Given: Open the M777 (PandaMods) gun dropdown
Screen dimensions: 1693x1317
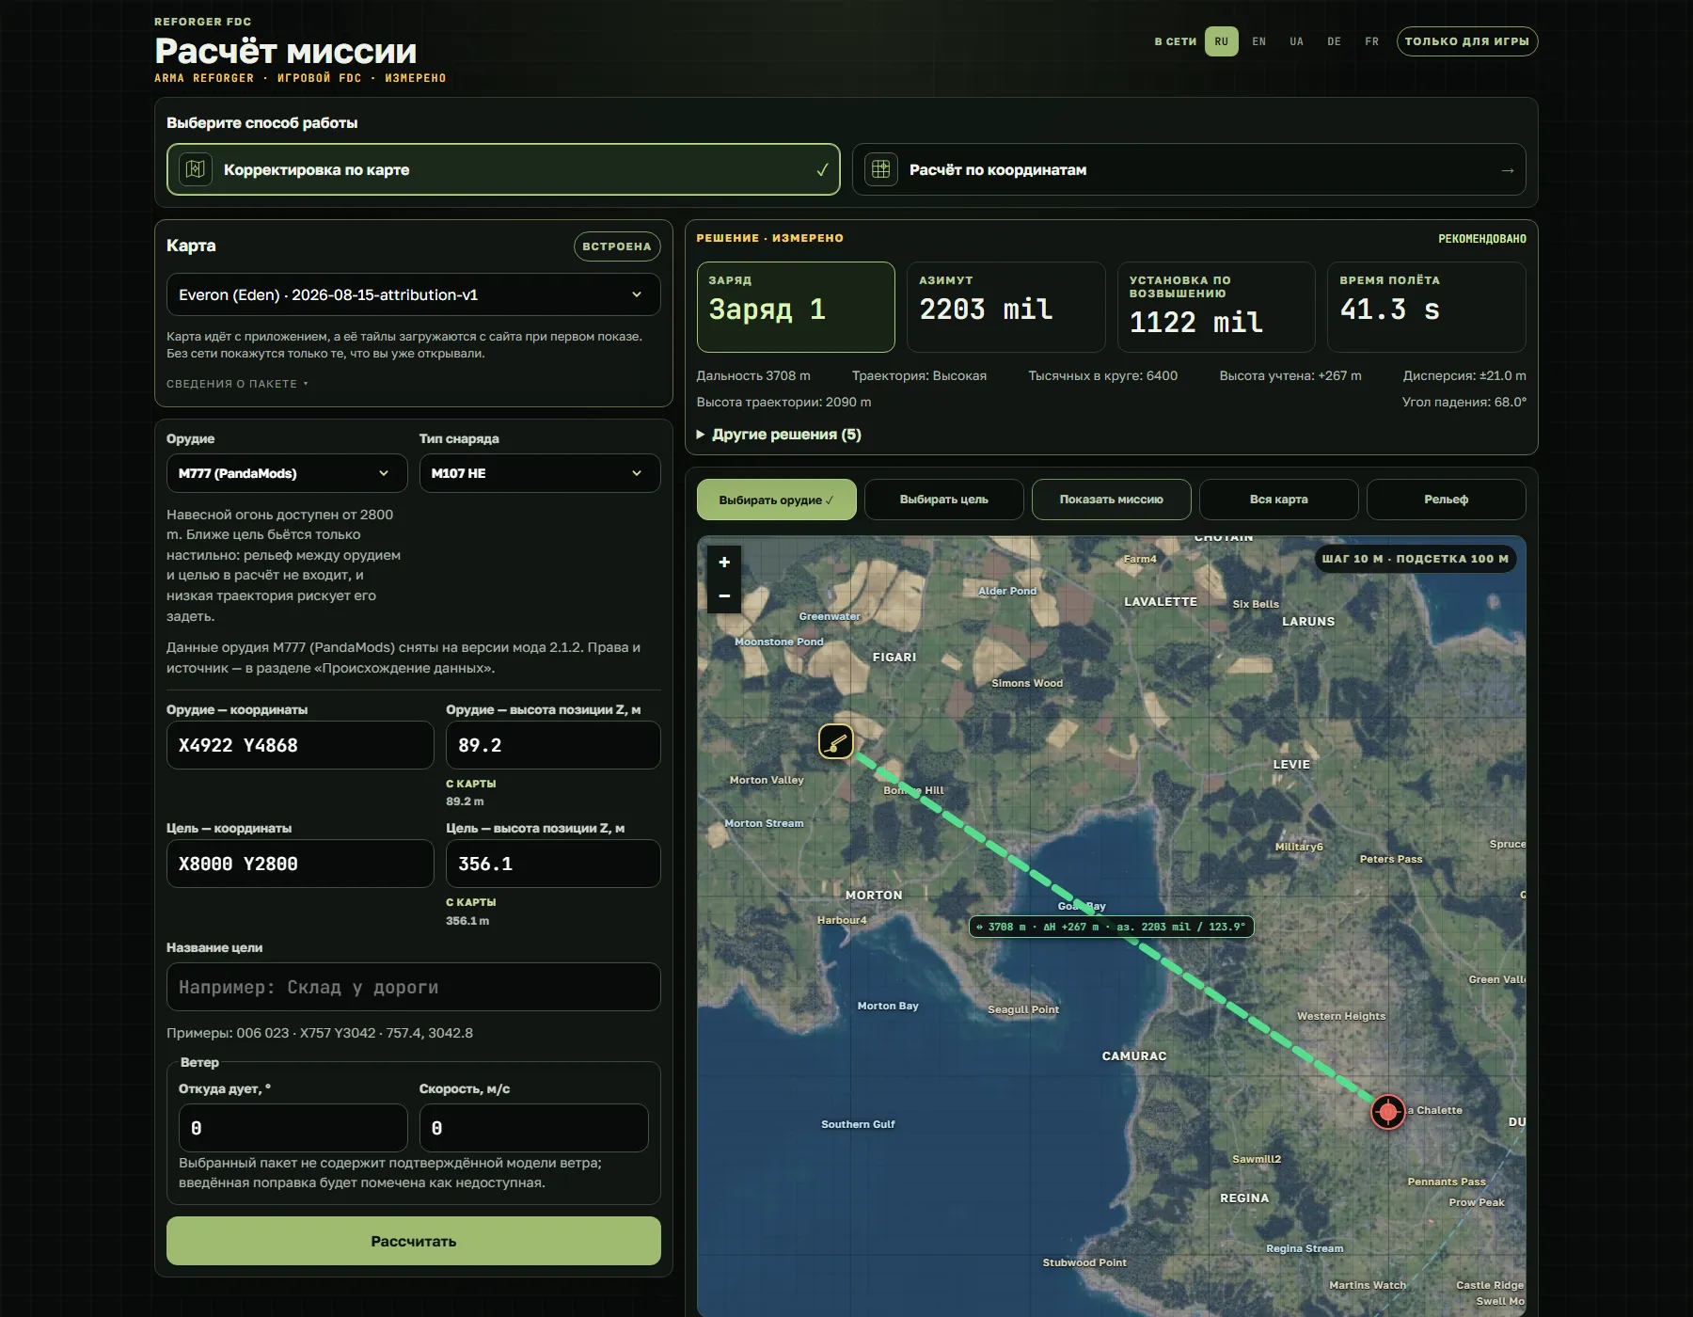Looking at the screenshot, I should (x=287, y=473).
